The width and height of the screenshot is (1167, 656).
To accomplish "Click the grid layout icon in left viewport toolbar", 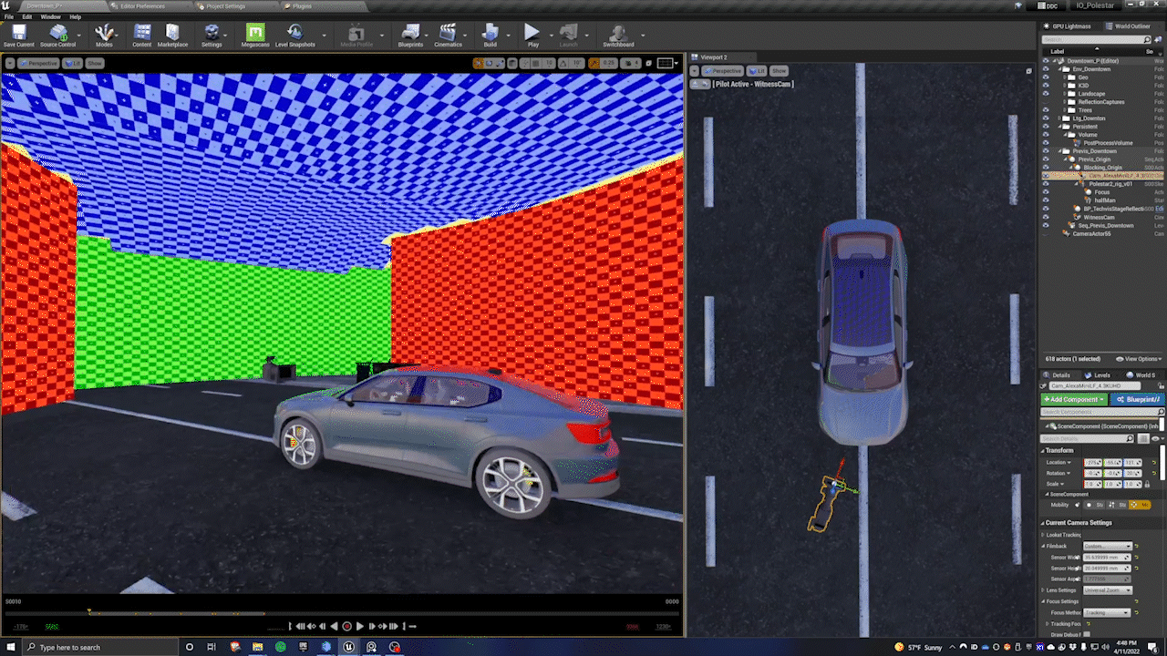I will pyautogui.click(x=666, y=63).
